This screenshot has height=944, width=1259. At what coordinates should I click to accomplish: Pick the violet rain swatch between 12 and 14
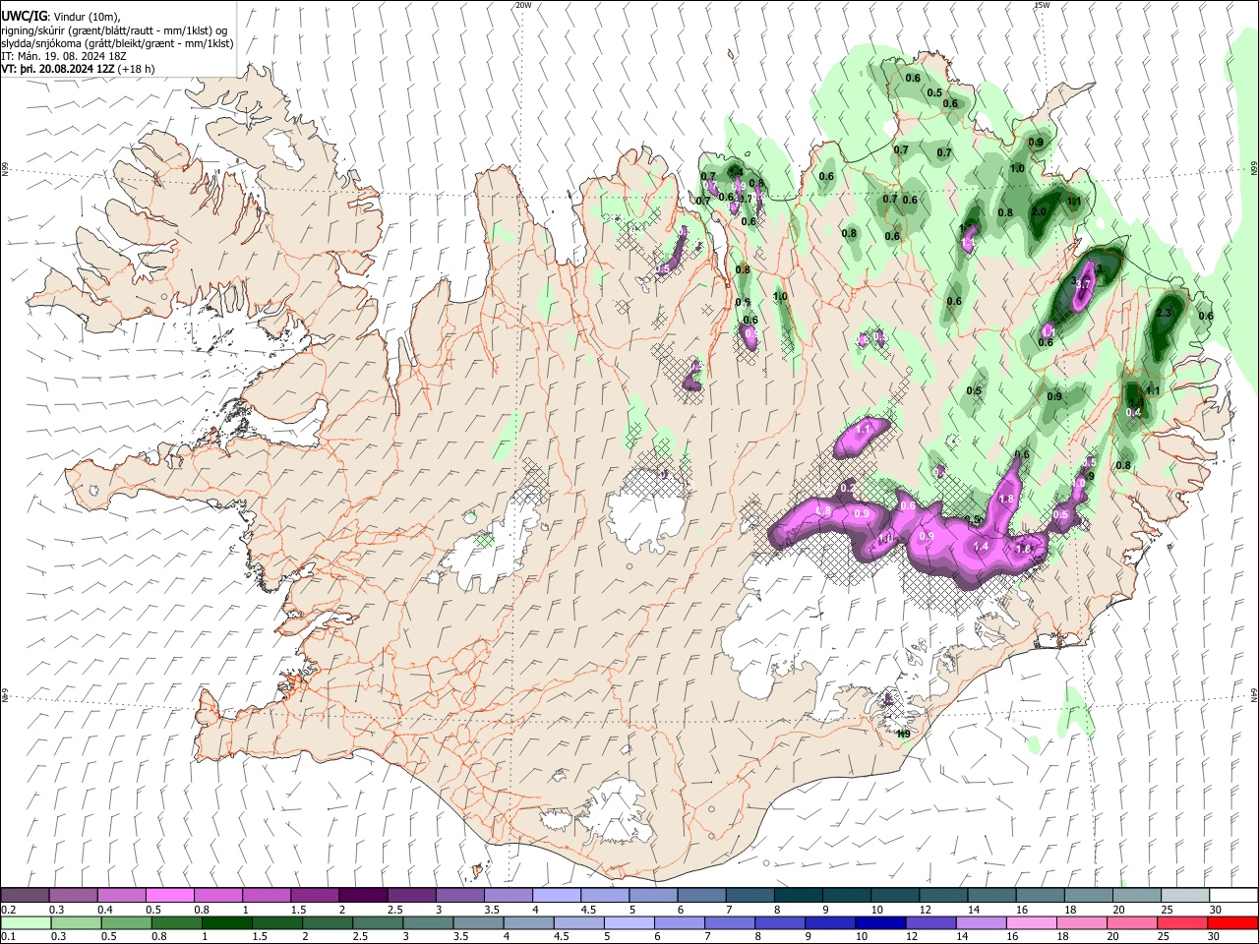click(x=929, y=923)
